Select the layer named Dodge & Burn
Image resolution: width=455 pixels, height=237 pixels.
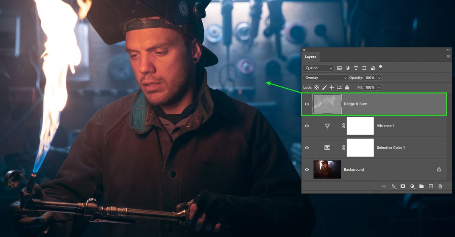click(x=355, y=104)
